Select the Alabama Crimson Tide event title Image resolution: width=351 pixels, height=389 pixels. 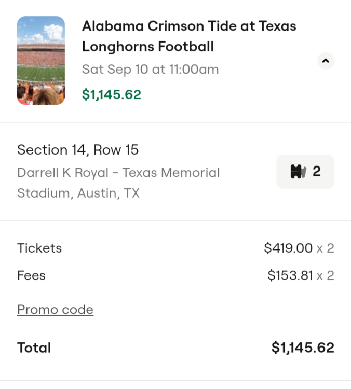click(189, 26)
